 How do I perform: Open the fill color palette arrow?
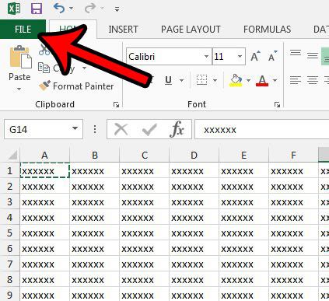coord(248,80)
